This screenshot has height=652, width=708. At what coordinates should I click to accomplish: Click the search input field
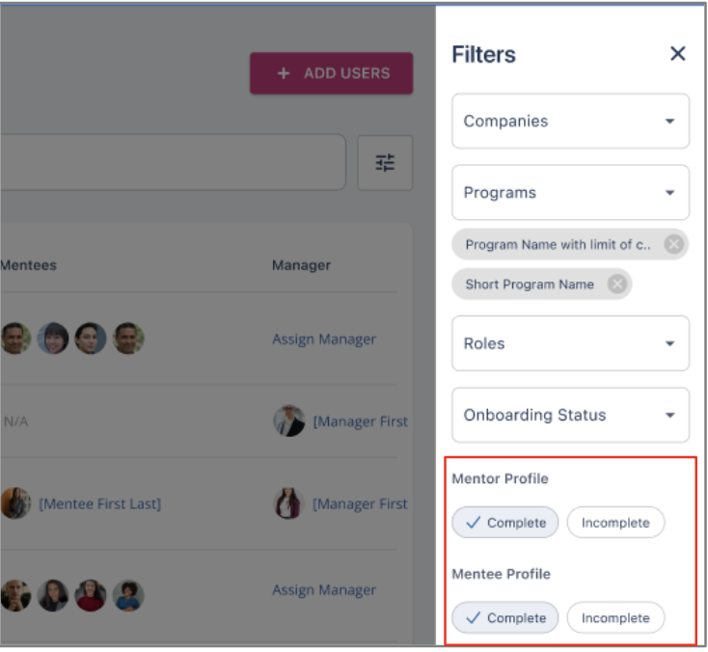coord(172,163)
